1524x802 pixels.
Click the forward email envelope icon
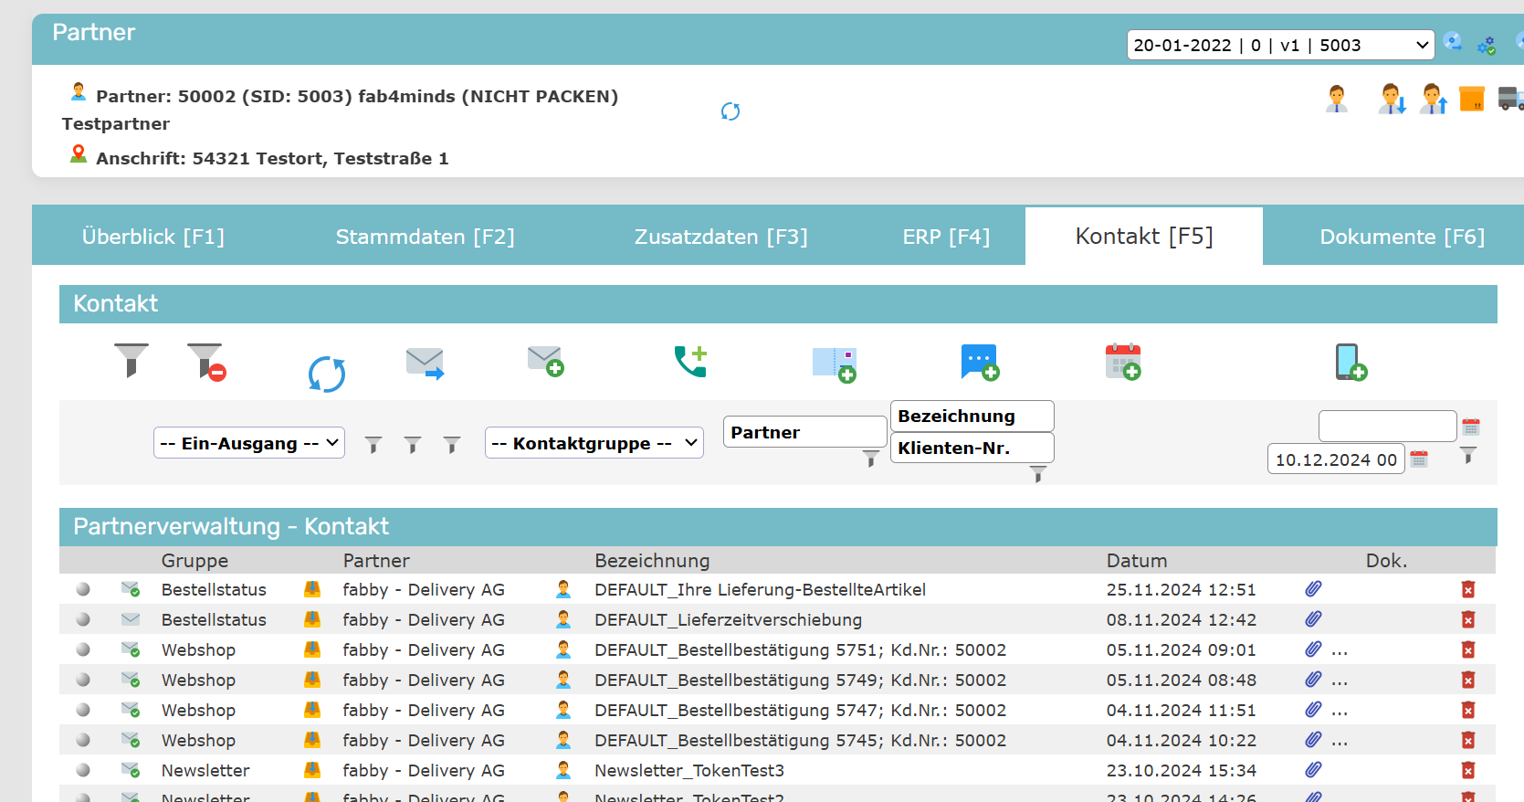tap(425, 364)
